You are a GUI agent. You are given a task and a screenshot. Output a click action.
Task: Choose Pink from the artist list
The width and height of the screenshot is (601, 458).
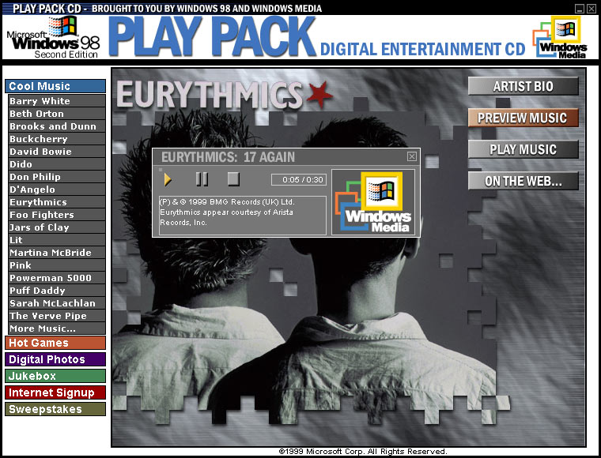pos(57,265)
